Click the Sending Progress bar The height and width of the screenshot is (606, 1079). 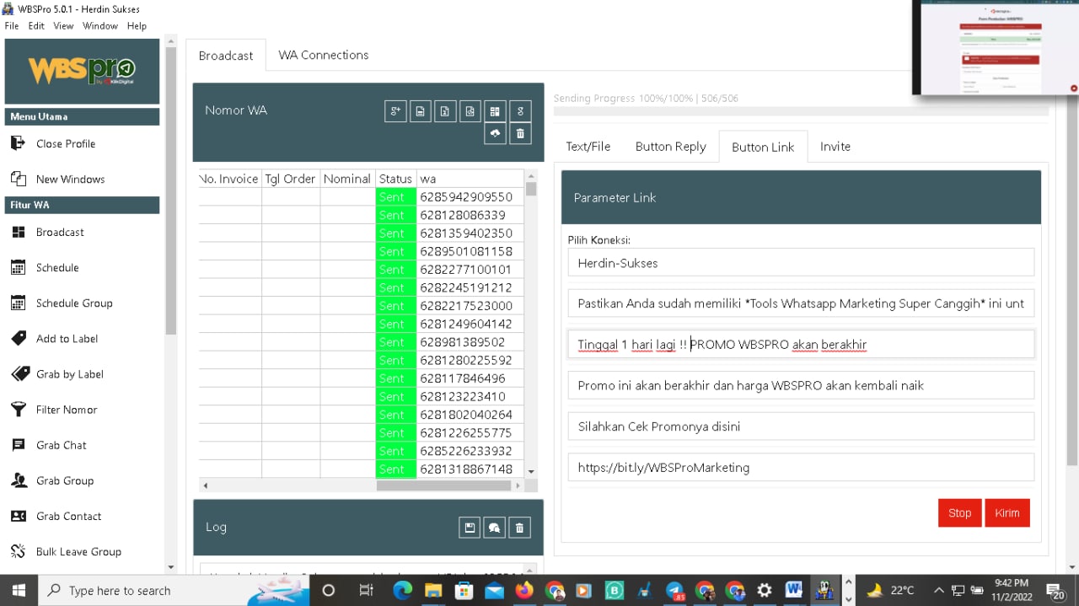point(801,111)
